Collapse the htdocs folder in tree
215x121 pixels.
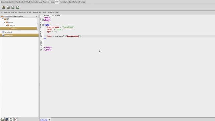pyautogui.click(x=6, y=25)
